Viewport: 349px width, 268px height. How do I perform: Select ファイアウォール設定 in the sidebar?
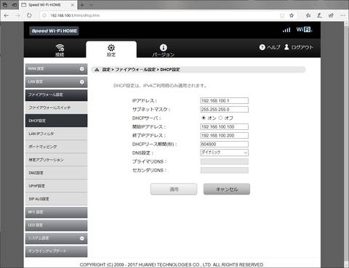56,95
